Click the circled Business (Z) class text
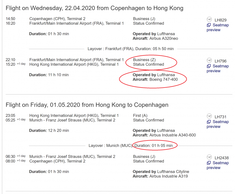Viewport: 235px width, 194px height. coord(144,60)
